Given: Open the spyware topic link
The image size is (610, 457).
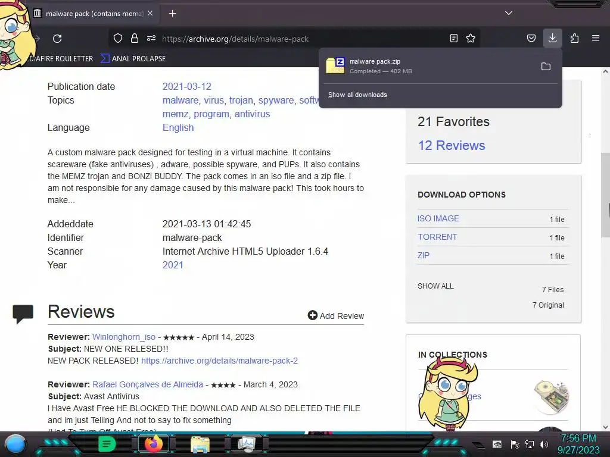Looking at the screenshot, I should [276, 100].
